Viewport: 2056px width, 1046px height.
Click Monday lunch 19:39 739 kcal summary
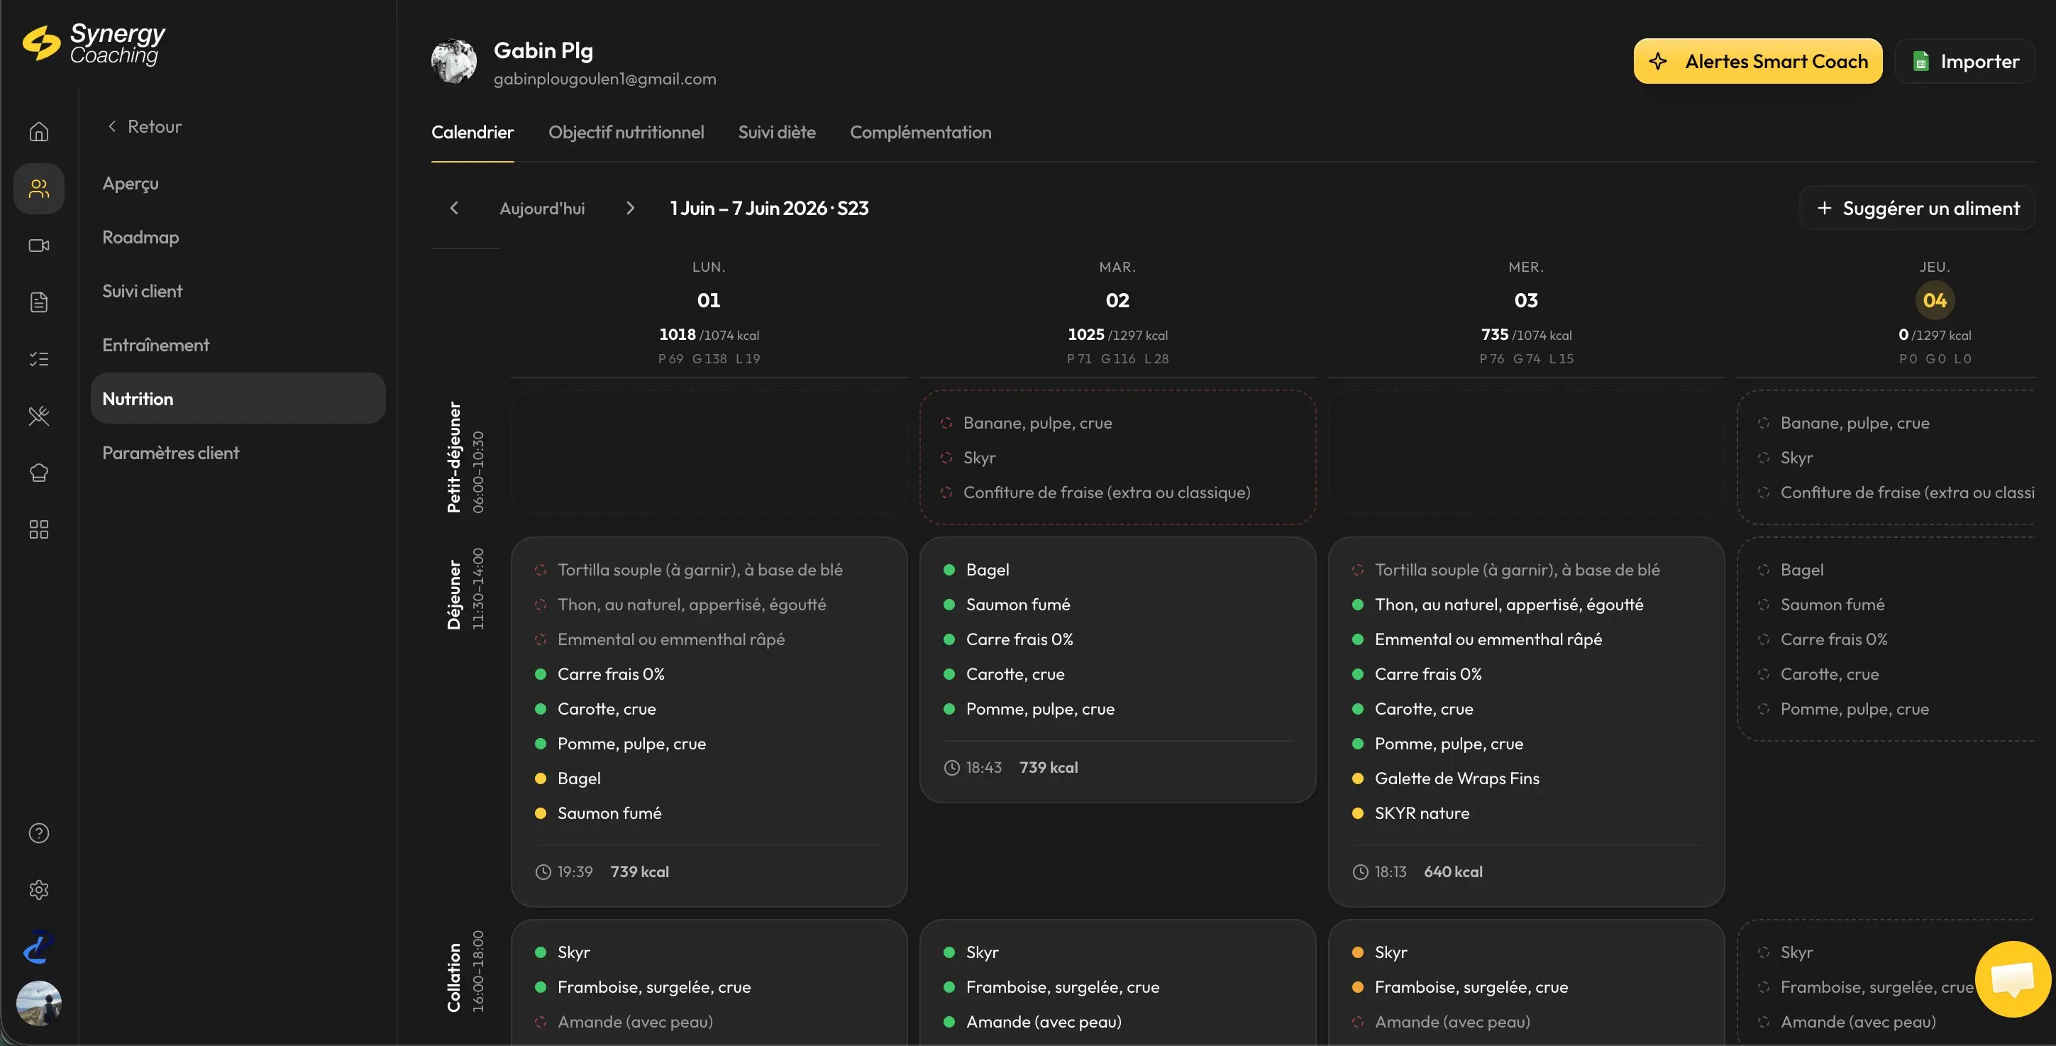point(602,872)
